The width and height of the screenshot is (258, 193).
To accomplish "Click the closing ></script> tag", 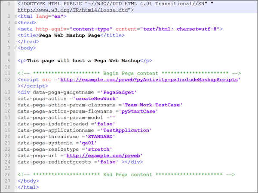I will click(33, 86).
